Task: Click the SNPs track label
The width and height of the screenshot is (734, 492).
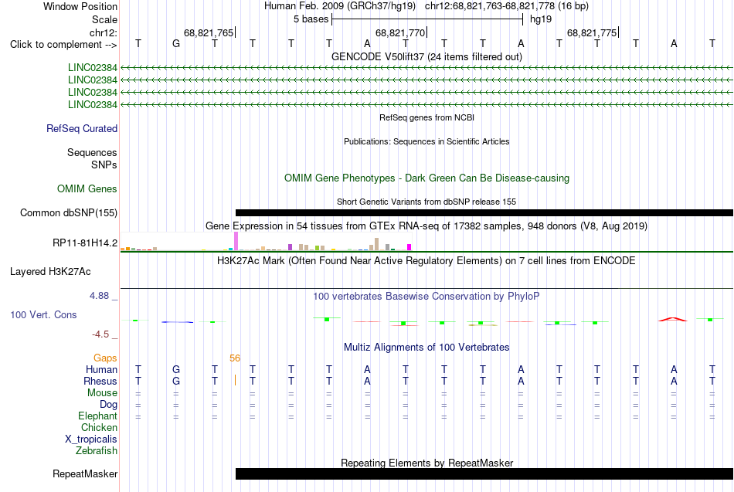Action: pos(104,165)
